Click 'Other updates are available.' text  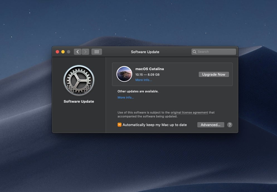coord(138,91)
